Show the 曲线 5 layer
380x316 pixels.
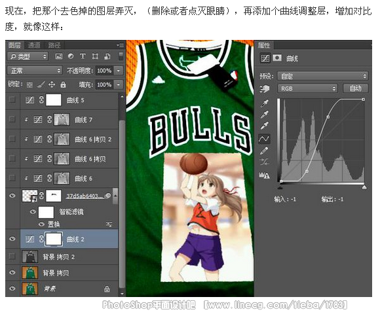[12, 99]
